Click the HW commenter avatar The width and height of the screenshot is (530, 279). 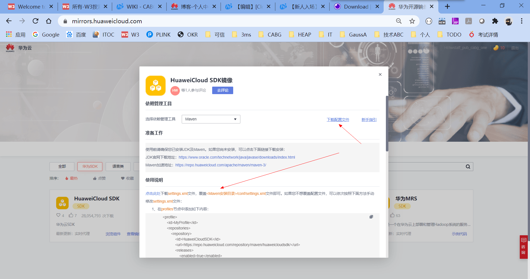click(x=175, y=91)
